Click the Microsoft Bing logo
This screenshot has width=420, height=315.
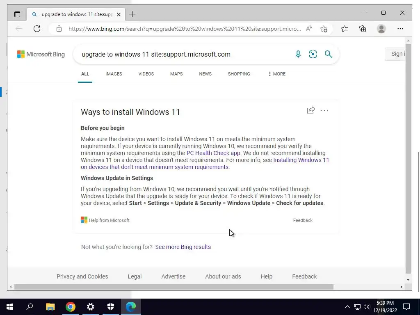41,55
